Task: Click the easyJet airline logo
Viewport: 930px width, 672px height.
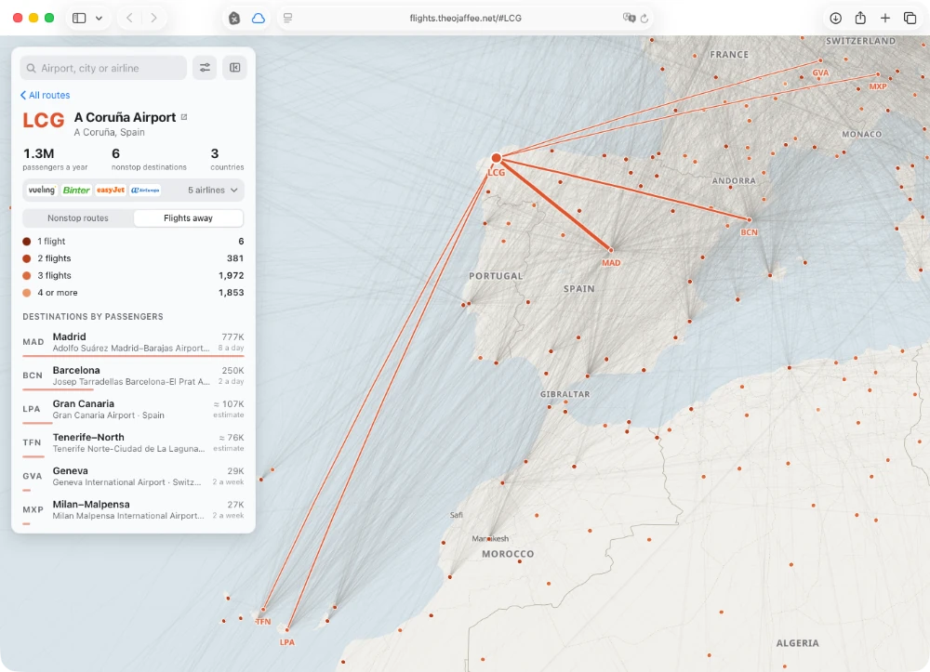Action: [x=111, y=190]
